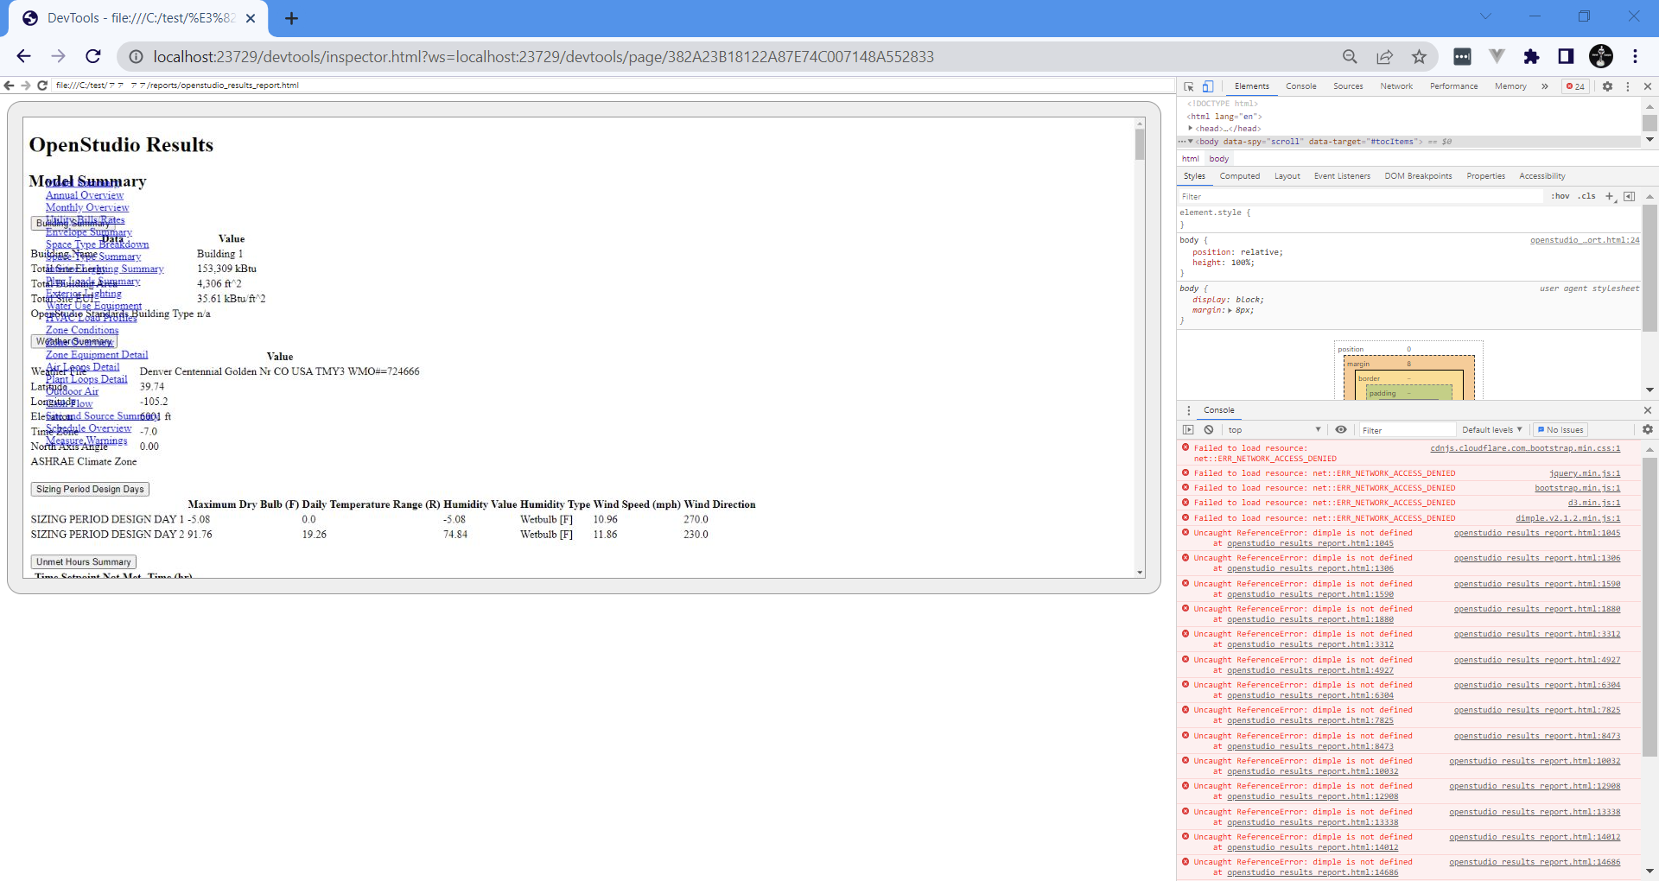Click No Issues to open Issues panel
1659x881 pixels.
coord(1560,429)
